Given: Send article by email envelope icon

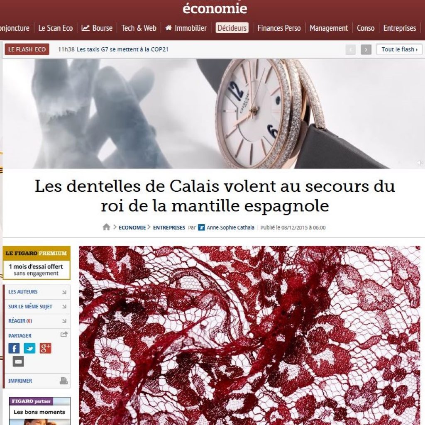Looking at the screenshot, I should point(18,361).
